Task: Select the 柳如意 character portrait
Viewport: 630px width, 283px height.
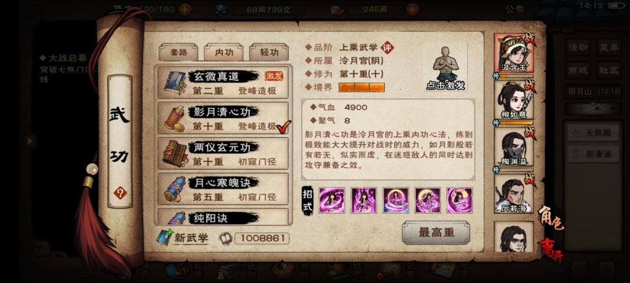Action: [513, 100]
